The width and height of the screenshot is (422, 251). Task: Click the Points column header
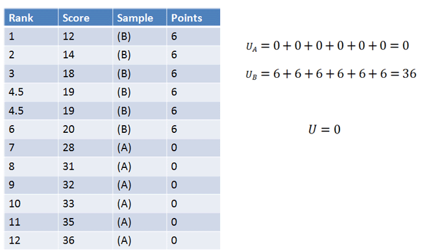(x=193, y=18)
